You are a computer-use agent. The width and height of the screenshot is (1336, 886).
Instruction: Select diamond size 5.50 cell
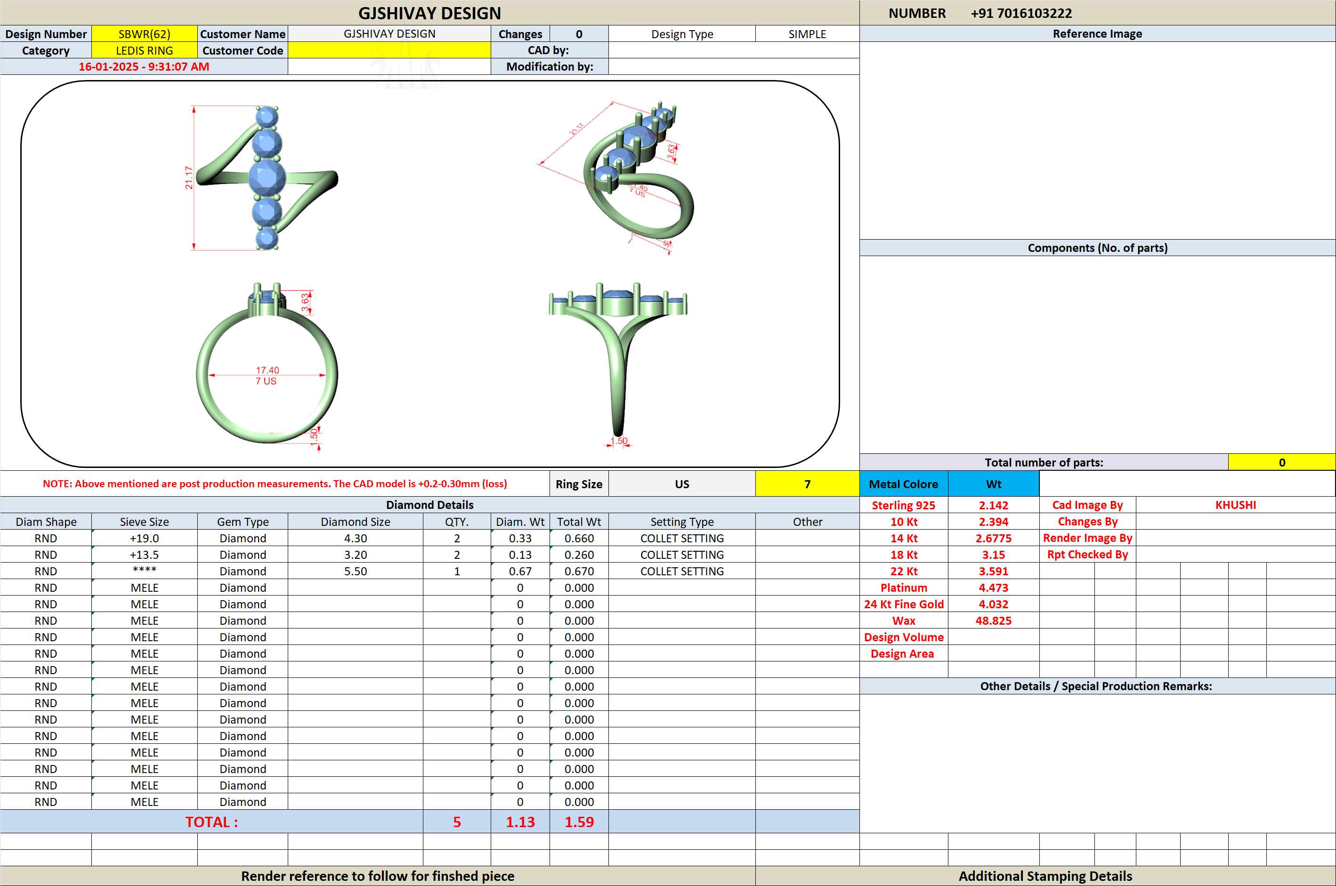356,571
